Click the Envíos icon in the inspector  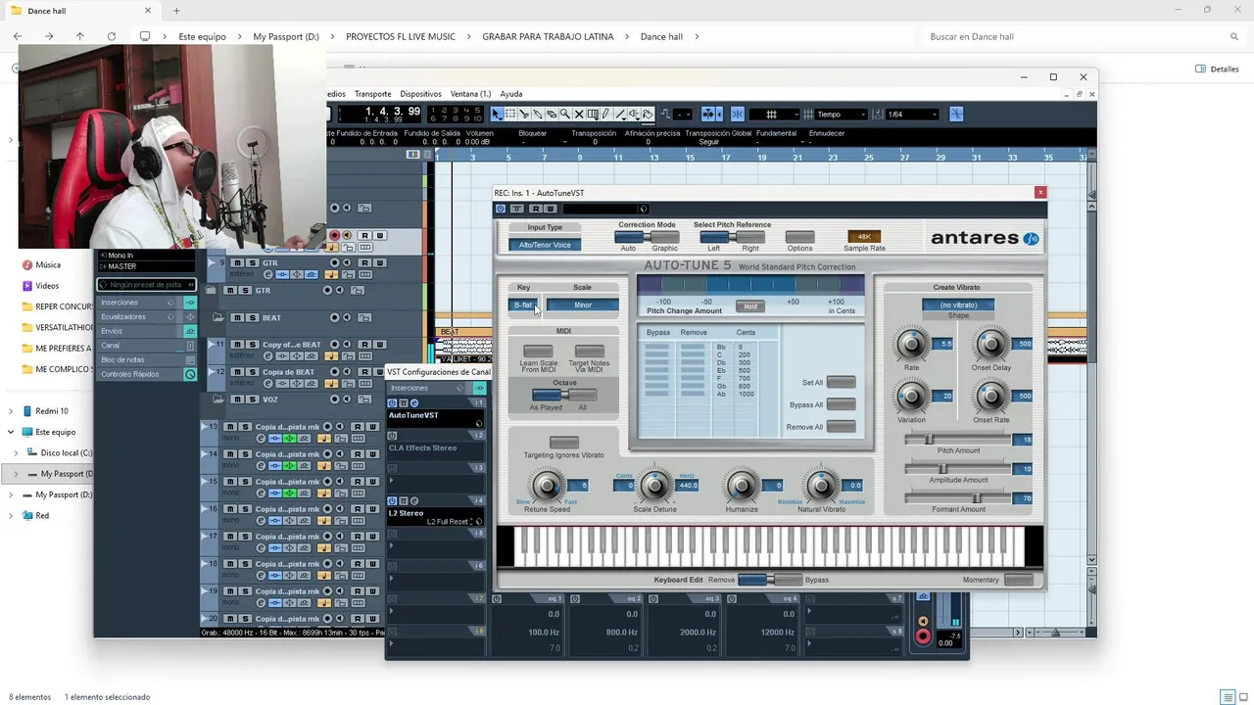(x=190, y=331)
